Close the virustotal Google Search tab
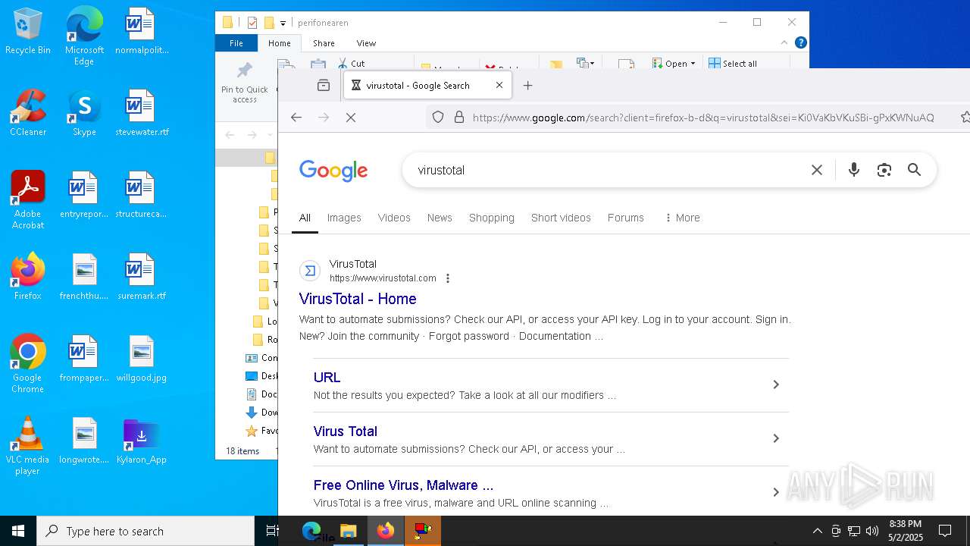The image size is (970, 546). (499, 86)
